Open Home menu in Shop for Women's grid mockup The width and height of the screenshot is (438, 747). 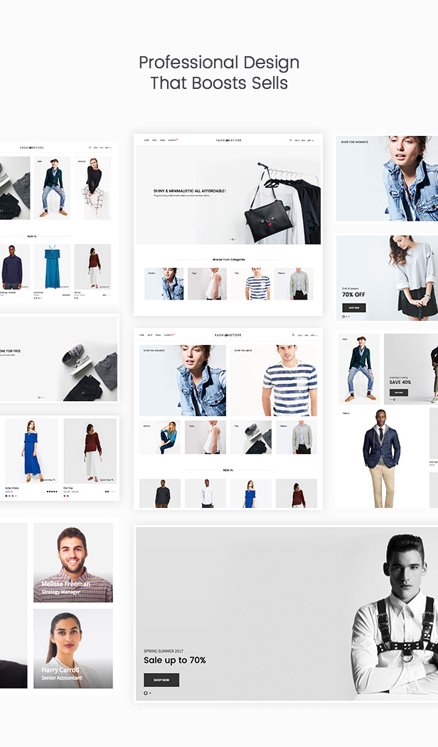(x=142, y=335)
